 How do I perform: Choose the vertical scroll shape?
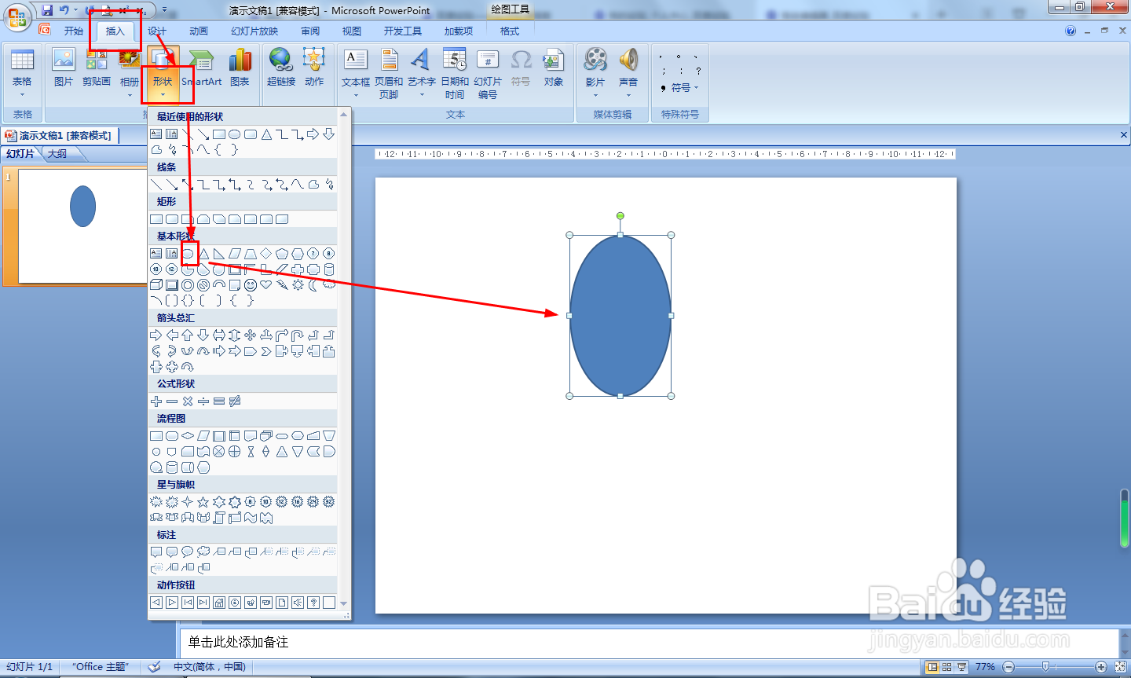pyautogui.click(x=219, y=518)
